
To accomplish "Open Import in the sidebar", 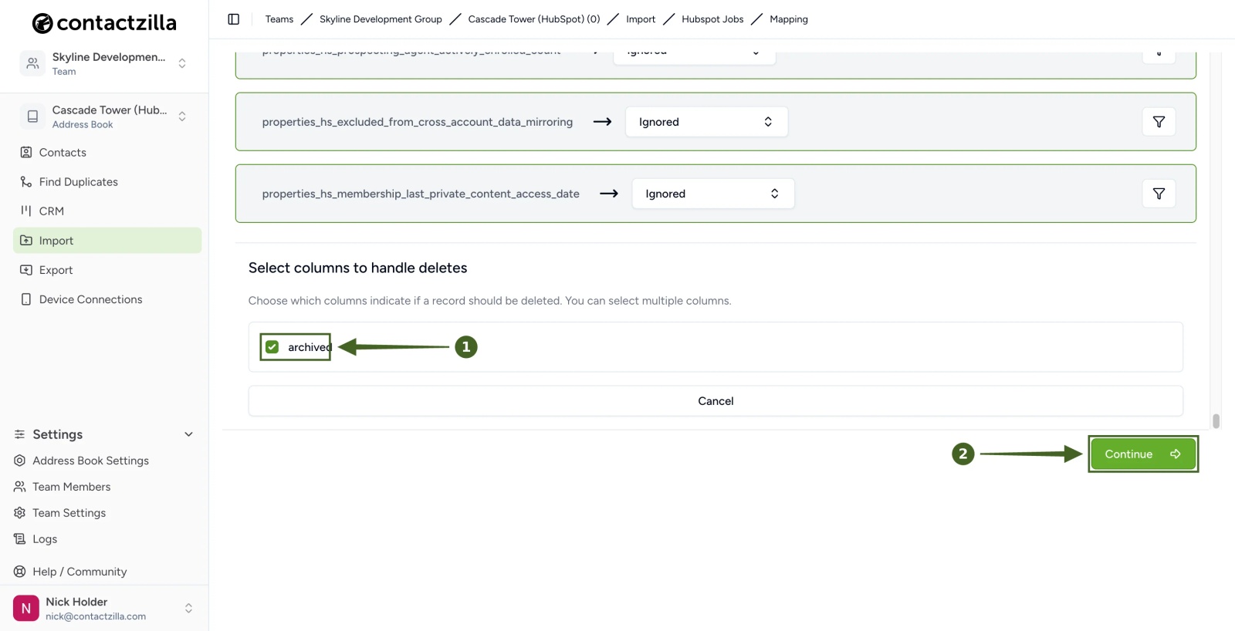I will (x=107, y=241).
